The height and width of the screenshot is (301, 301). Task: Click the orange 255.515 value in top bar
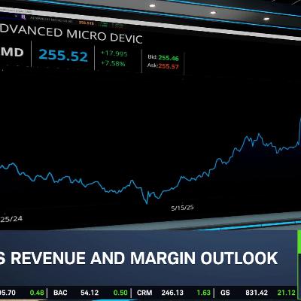click(87, 23)
